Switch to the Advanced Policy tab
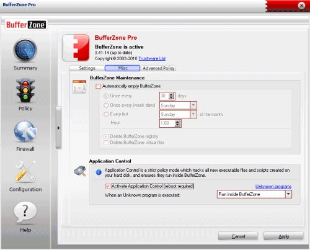310x250 pixels. pos(159,68)
